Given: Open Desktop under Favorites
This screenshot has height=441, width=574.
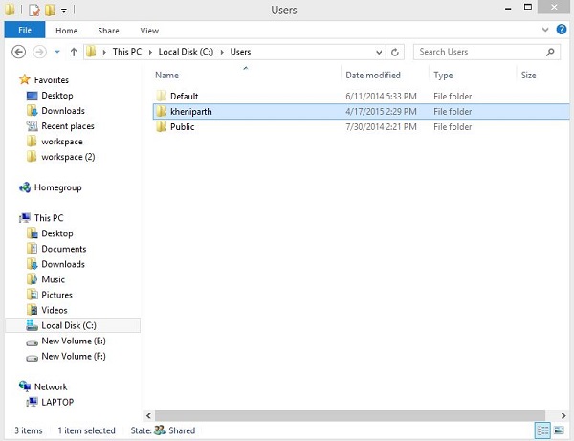Looking at the screenshot, I should [x=57, y=95].
